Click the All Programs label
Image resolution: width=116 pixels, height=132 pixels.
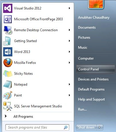click(x=23, y=117)
